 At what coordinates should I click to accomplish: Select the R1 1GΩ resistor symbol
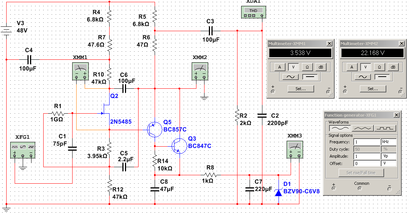(58, 114)
